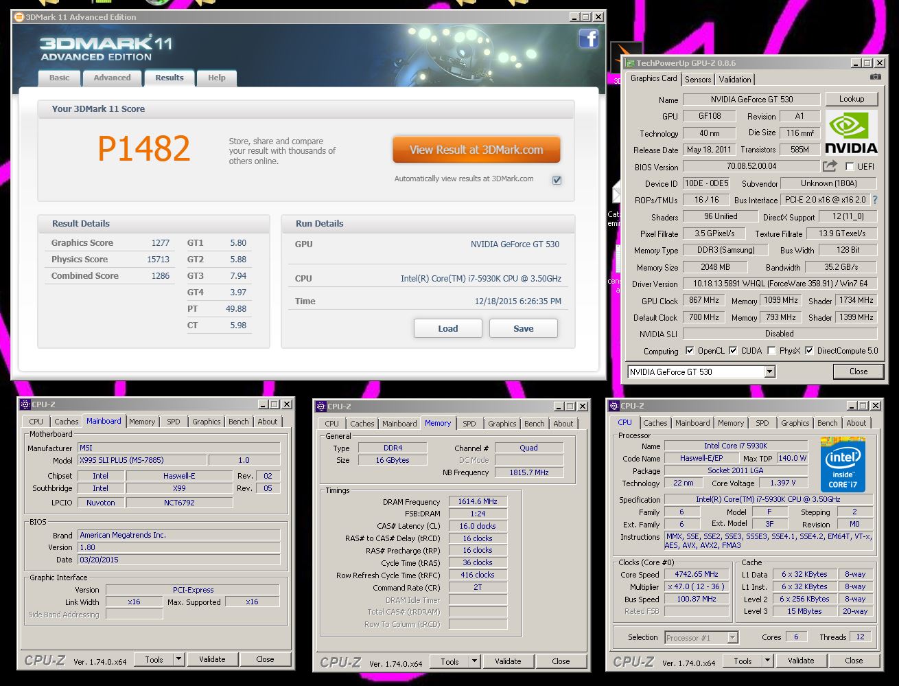Open the GPU selection dropdown in GPU-Z
The height and width of the screenshot is (686, 899).
(769, 371)
